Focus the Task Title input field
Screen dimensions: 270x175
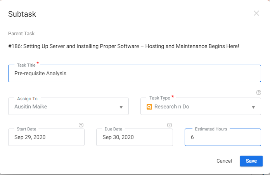[134, 74]
